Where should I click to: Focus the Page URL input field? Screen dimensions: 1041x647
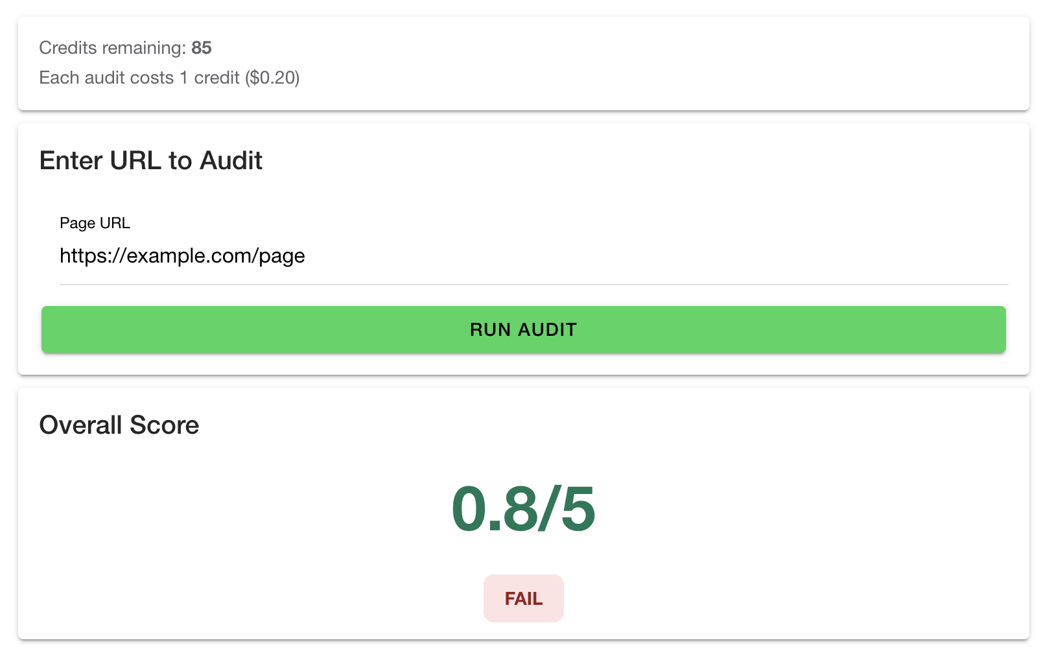(533, 256)
